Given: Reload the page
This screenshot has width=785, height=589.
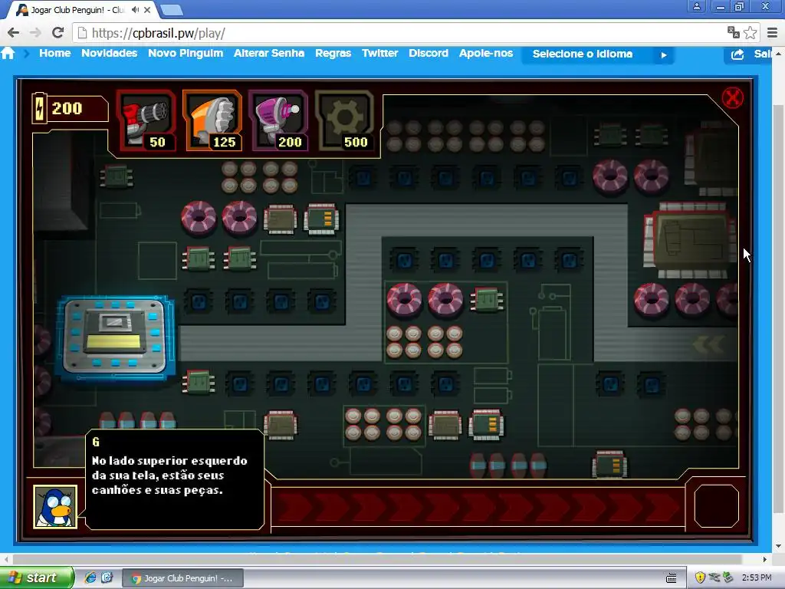Looking at the screenshot, I should pyautogui.click(x=57, y=33).
